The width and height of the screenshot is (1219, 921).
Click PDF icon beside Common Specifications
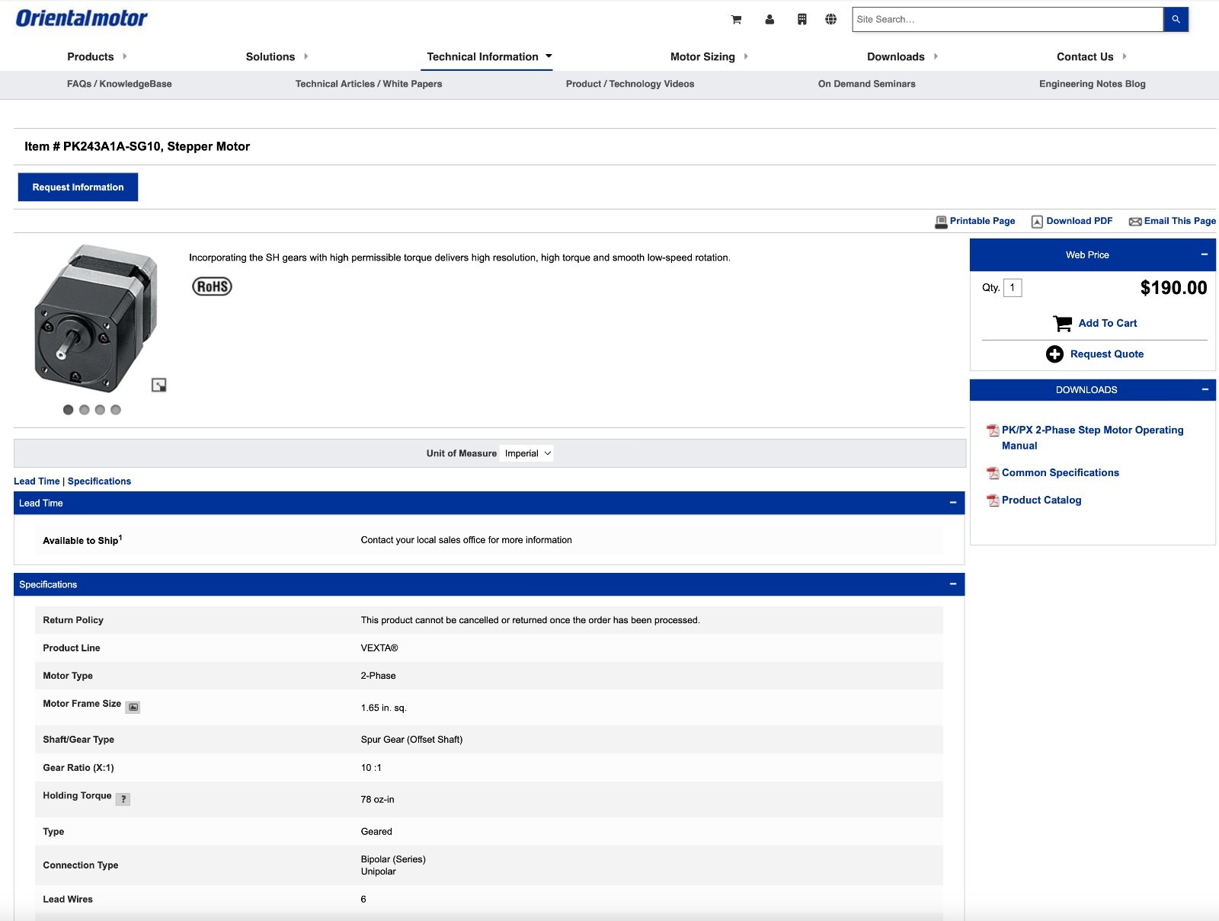pos(993,473)
